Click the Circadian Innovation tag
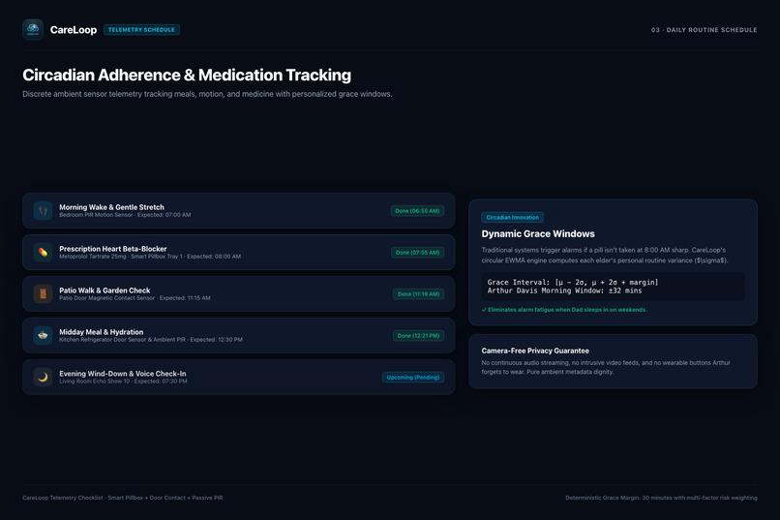Image resolution: width=780 pixels, height=520 pixels. coord(512,218)
